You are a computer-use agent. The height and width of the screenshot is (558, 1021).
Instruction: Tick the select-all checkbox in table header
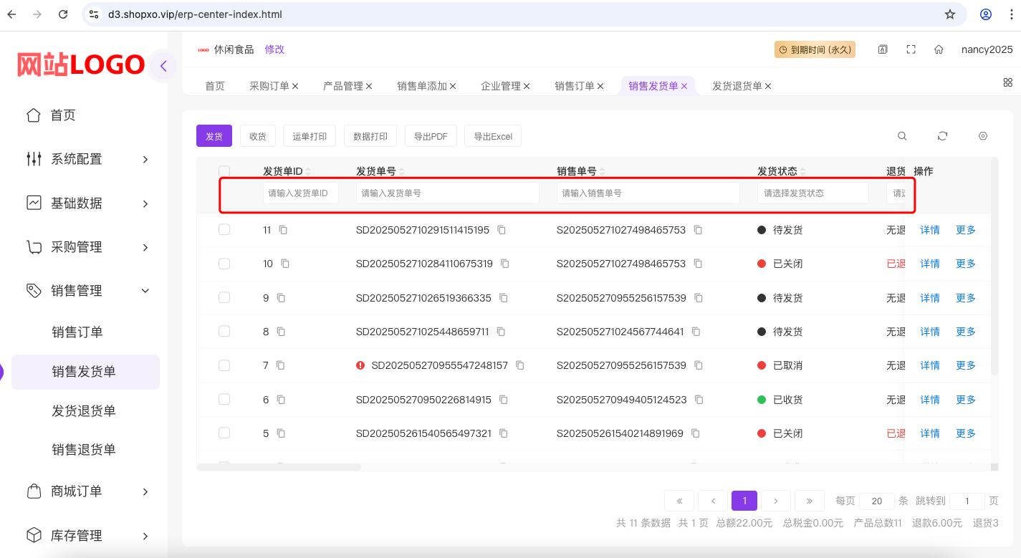pos(224,171)
